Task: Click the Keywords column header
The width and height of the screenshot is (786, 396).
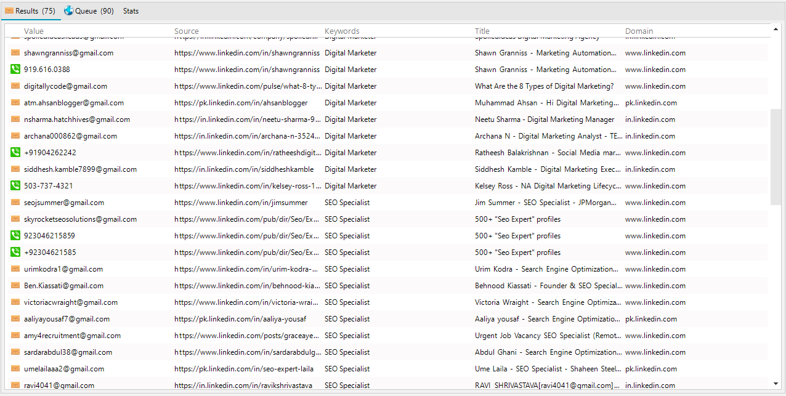Action: point(342,31)
